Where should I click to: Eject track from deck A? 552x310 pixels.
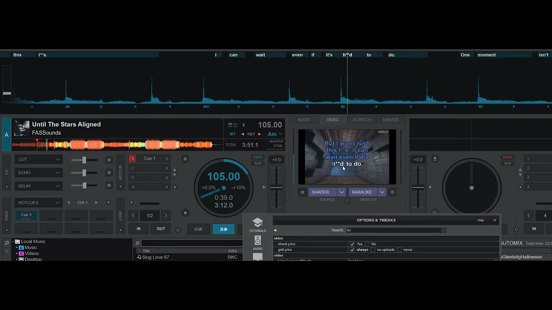(185, 159)
